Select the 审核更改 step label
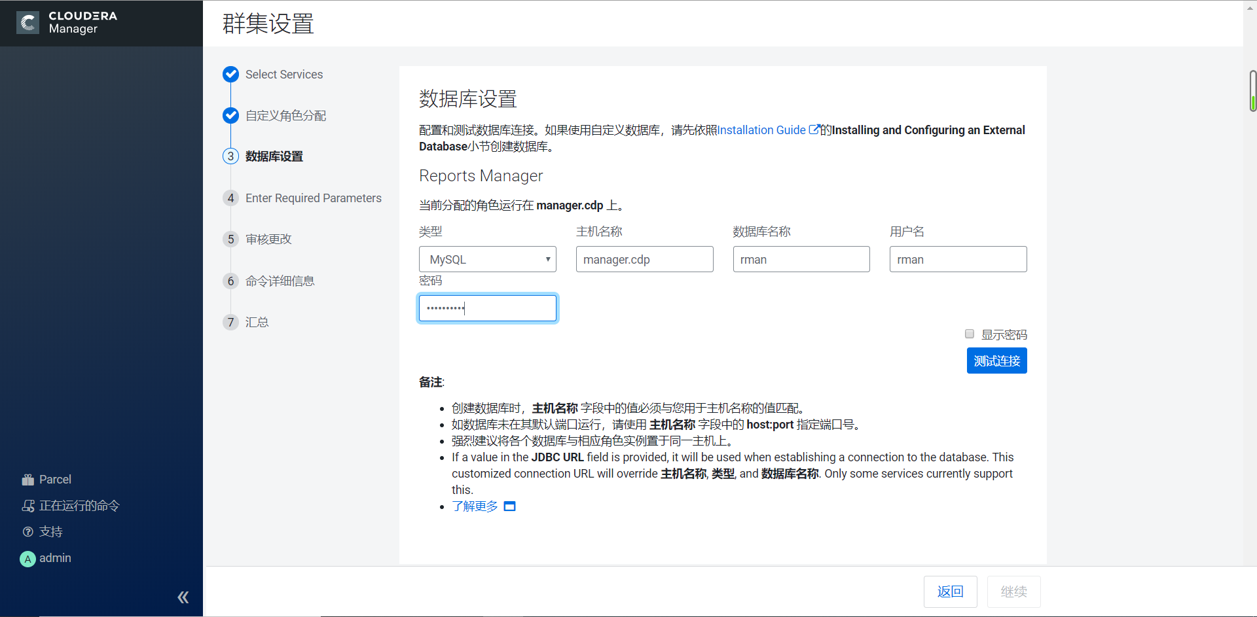 point(268,239)
